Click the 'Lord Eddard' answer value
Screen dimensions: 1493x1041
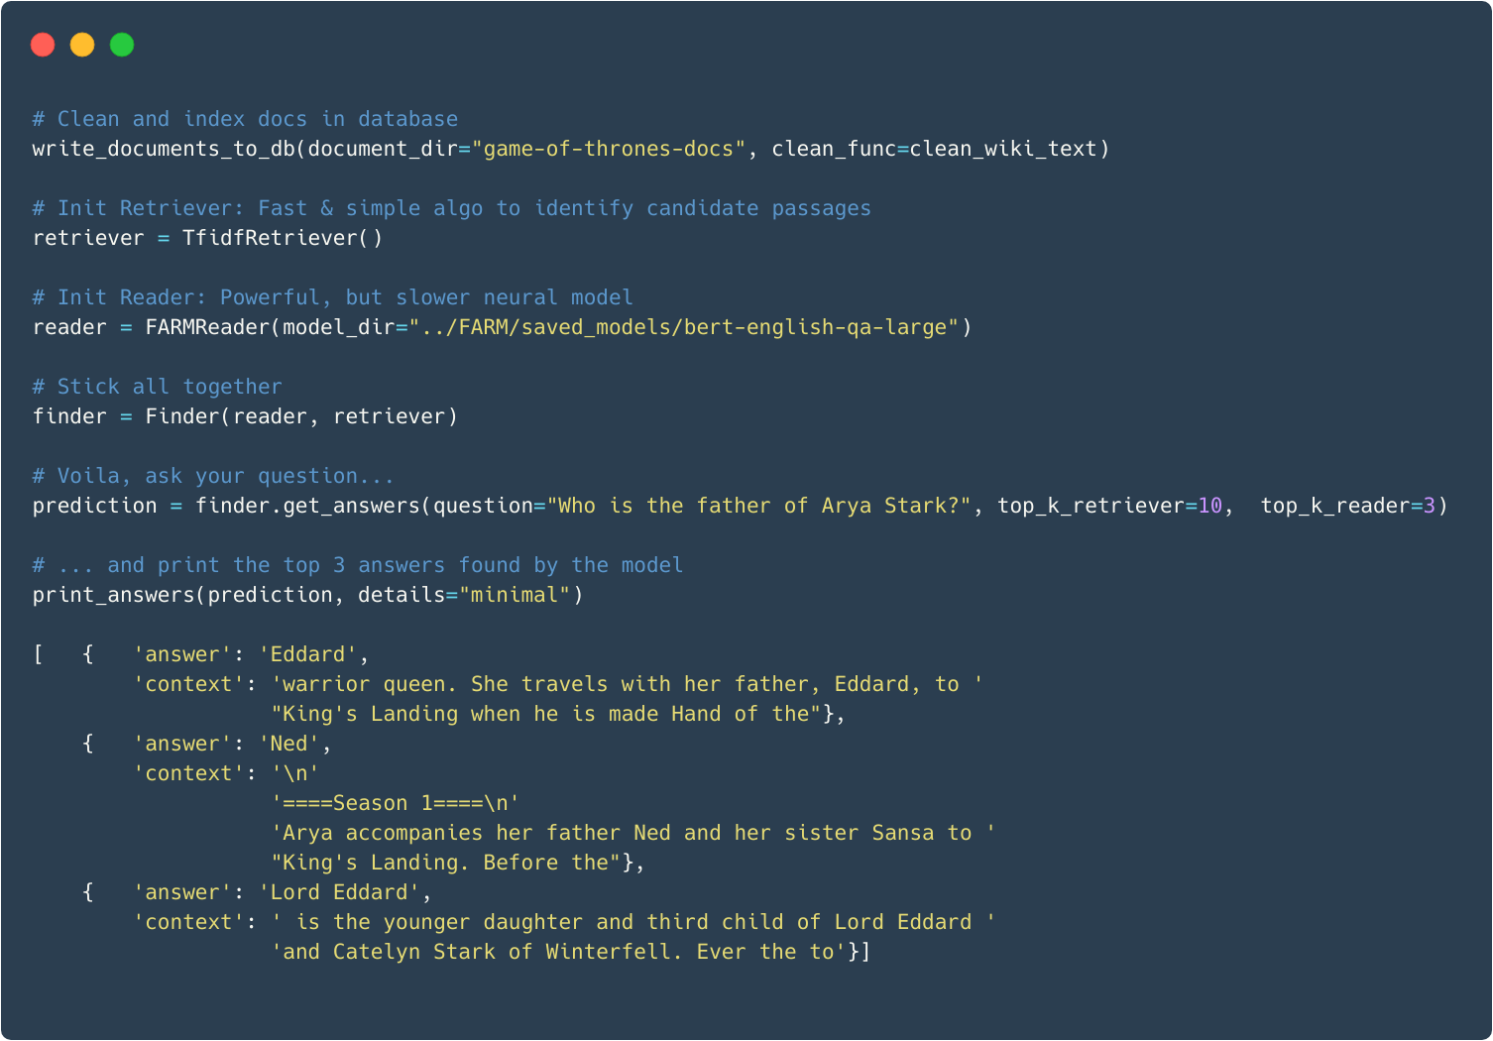tap(339, 892)
